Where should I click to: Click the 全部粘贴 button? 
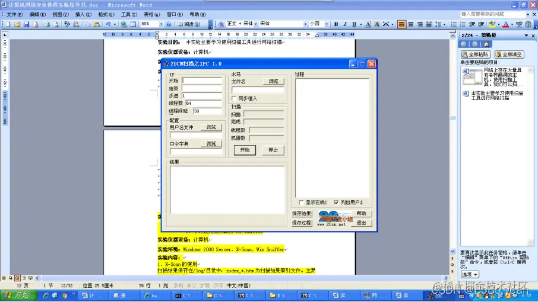476,54
